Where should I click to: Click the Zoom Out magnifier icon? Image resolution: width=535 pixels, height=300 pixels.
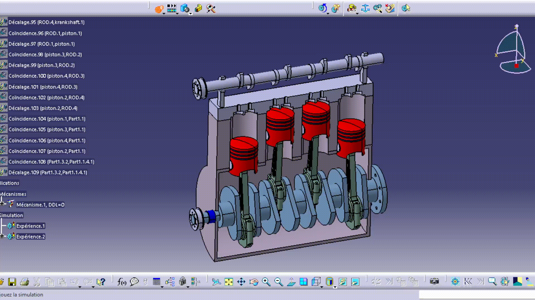pyautogui.click(x=279, y=282)
